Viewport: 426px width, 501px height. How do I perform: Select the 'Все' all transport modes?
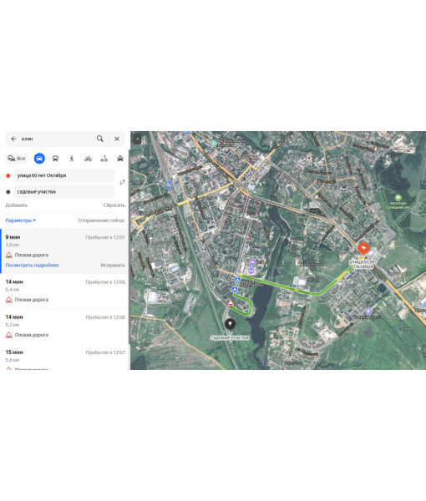17,159
